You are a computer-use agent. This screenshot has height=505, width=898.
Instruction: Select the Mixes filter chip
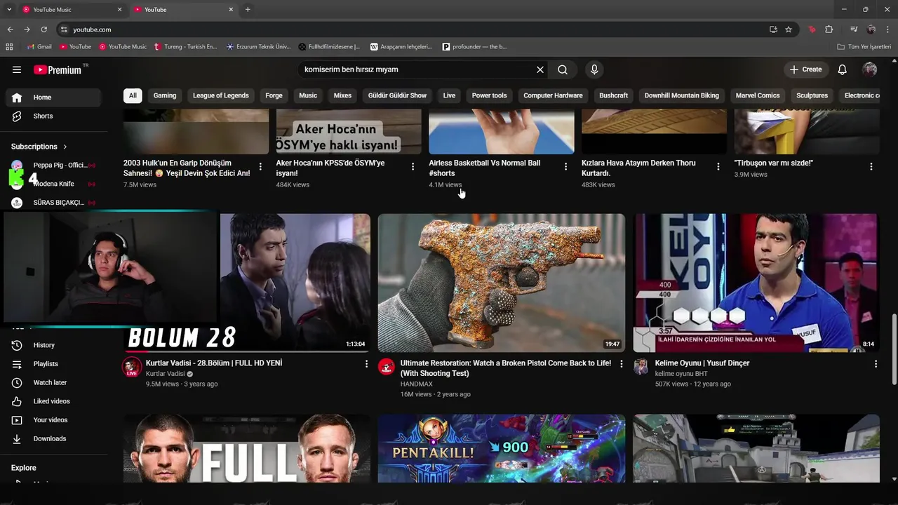tap(342, 95)
